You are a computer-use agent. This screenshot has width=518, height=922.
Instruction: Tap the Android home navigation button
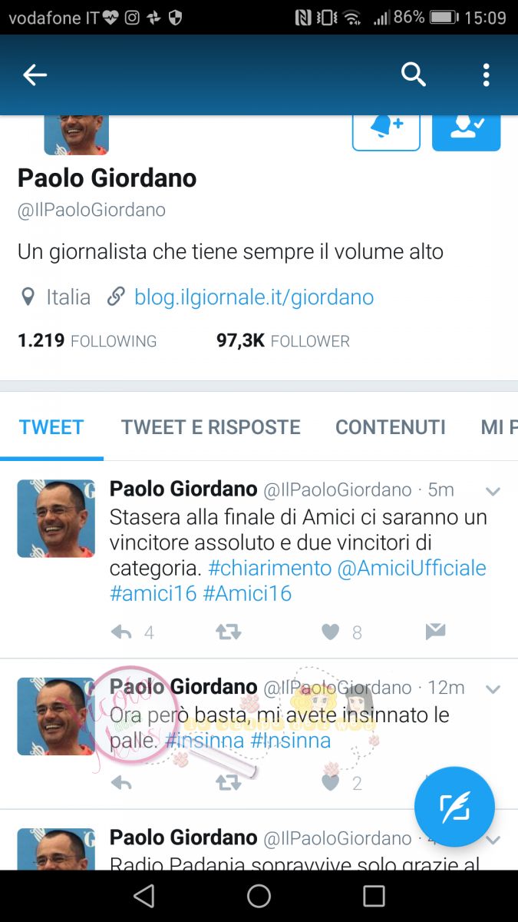tap(259, 896)
